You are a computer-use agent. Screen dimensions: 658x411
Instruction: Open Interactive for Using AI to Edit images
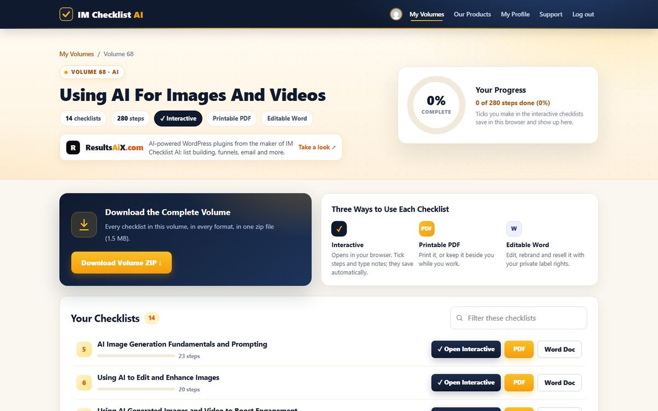coord(466,383)
